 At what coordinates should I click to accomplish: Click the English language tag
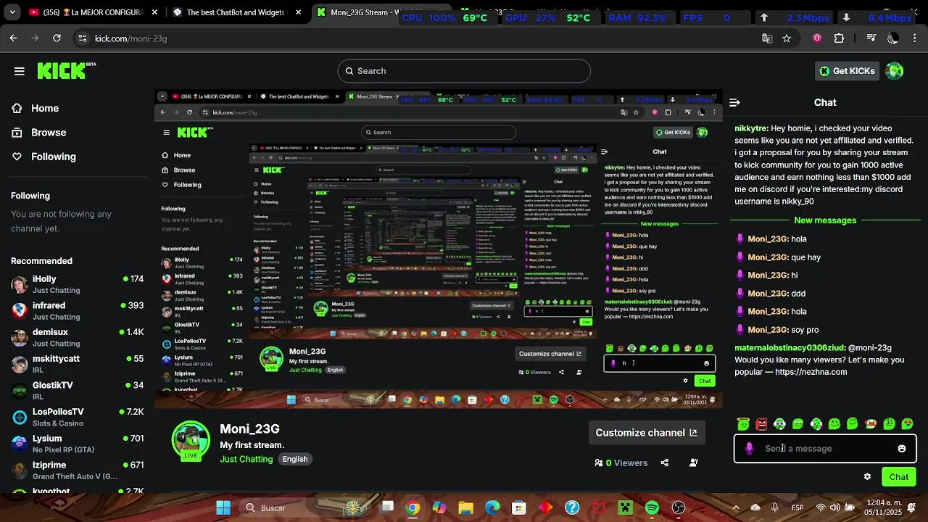[x=295, y=459]
